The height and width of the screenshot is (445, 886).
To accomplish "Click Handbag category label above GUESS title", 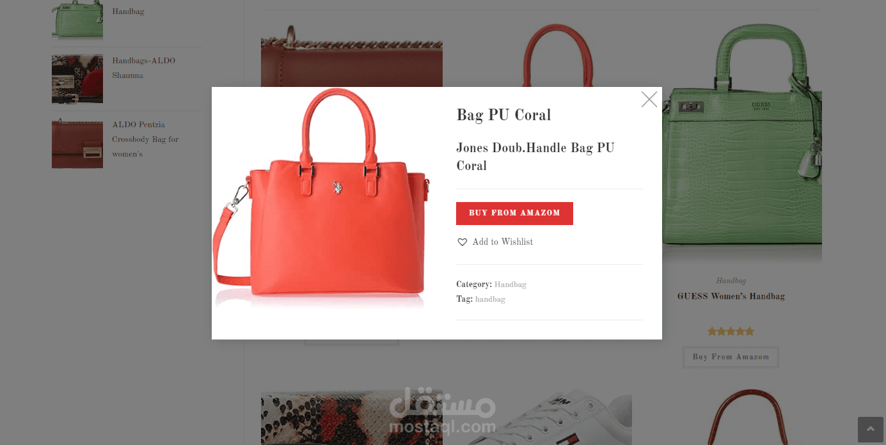I will [x=731, y=281].
